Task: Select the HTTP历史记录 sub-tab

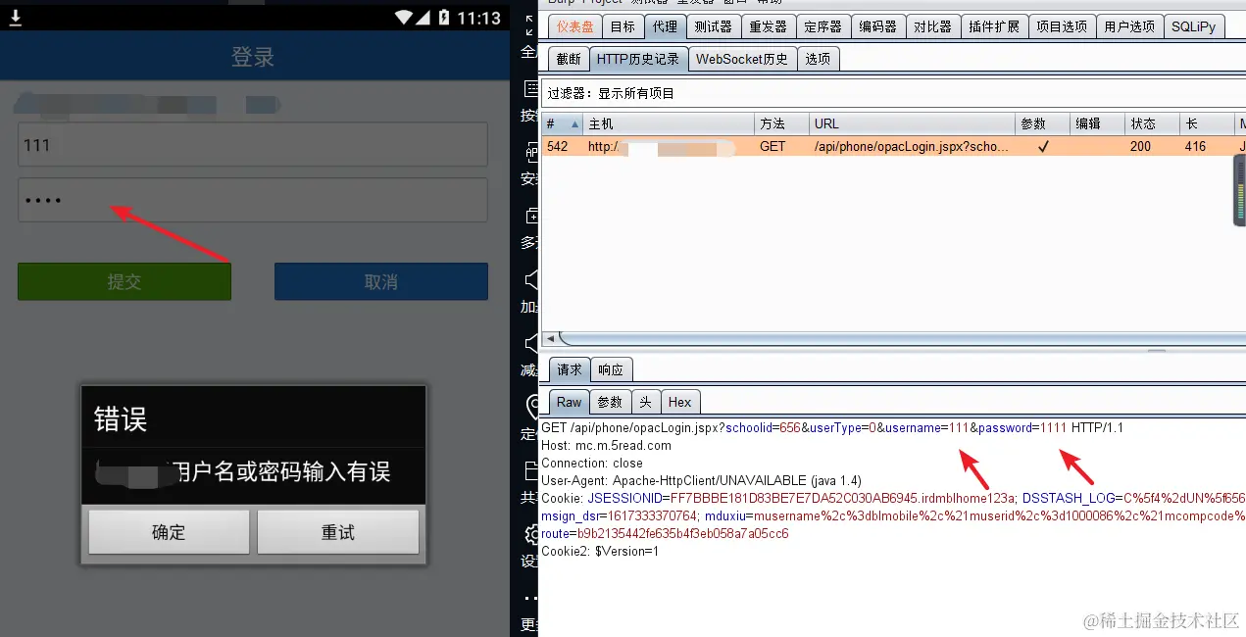Action: pos(638,59)
